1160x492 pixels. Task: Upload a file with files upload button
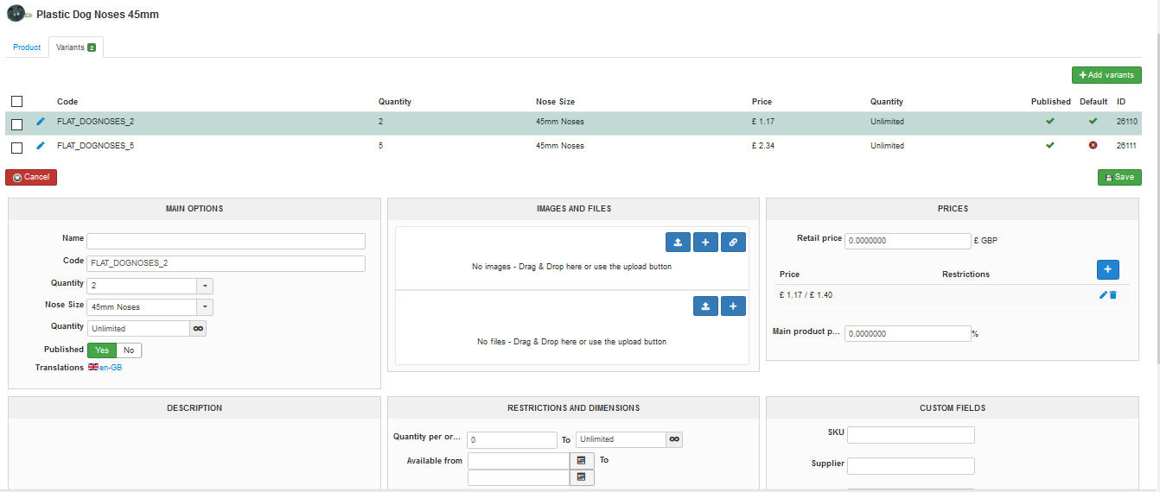pyautogui.click(x=705, y=306)
